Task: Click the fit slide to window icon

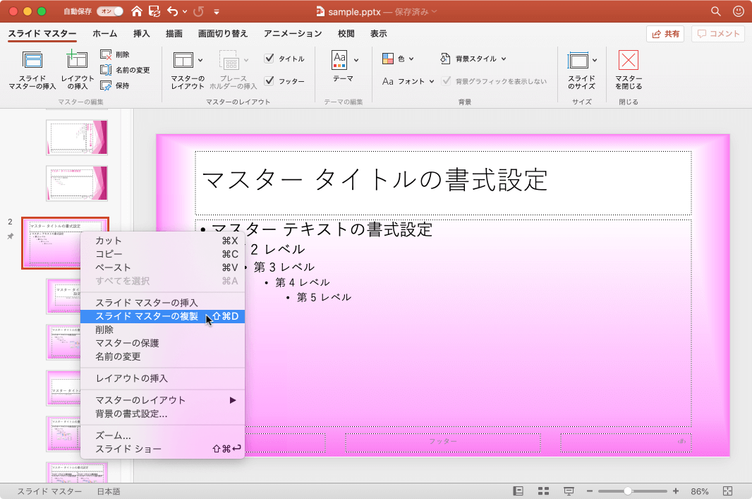Action: [x=728, y=491]
